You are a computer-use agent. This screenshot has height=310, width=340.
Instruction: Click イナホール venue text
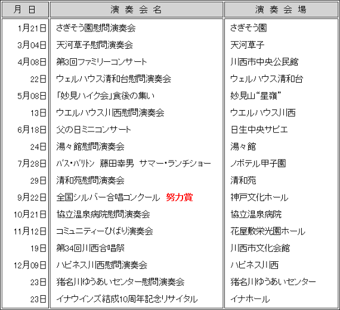point(250,299)
